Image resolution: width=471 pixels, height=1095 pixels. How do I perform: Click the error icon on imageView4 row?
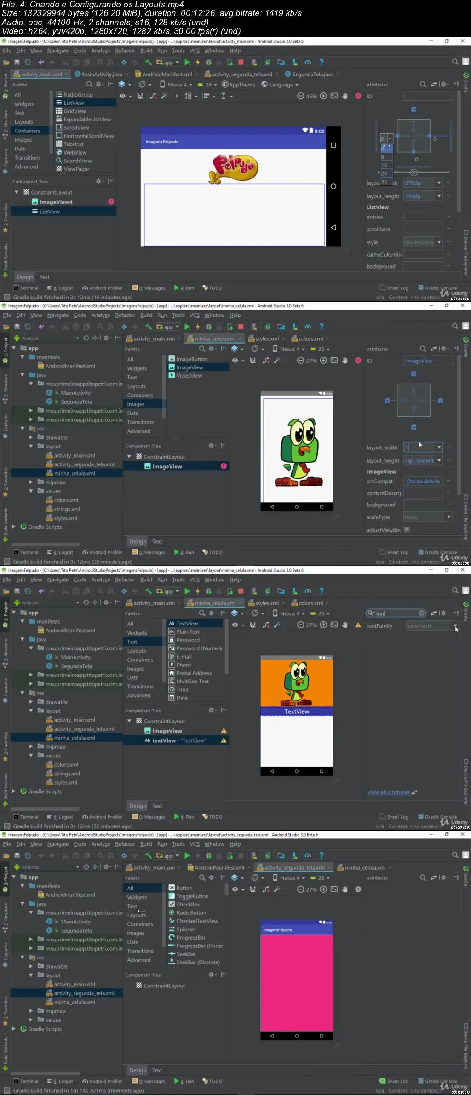point(111,202)
